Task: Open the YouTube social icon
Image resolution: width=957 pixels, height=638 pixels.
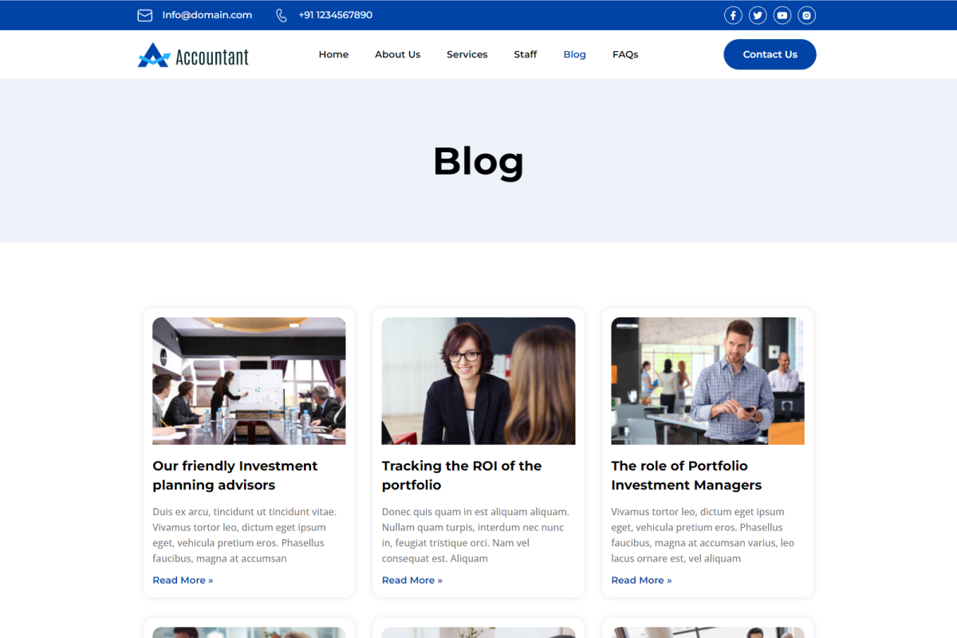Action: click(x=782, y=15)
